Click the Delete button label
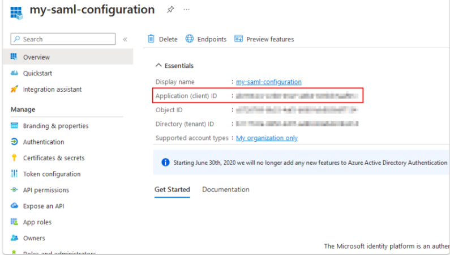Image resolution: width=450 pixels, height=255 pixels. pos(168,39)
